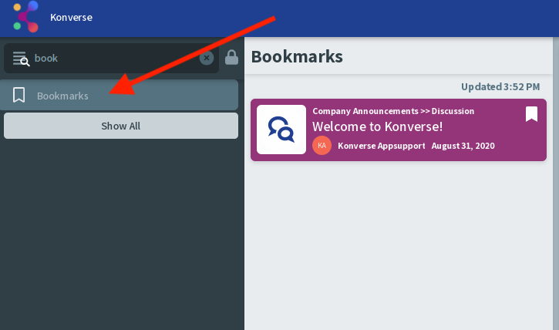
Task: Remove the bookmark via the white bookmark icon
Action: pyautogui.click(x=531, y=114)
